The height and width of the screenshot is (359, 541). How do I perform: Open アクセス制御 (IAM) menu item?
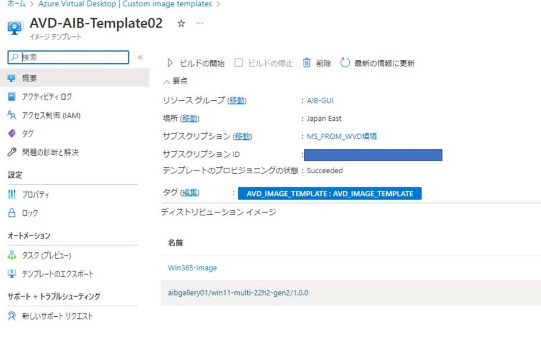click(x=51, y=115)
